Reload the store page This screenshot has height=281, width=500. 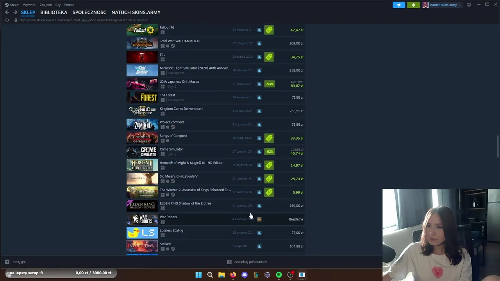pyautogui.click(x=7, y=20)
